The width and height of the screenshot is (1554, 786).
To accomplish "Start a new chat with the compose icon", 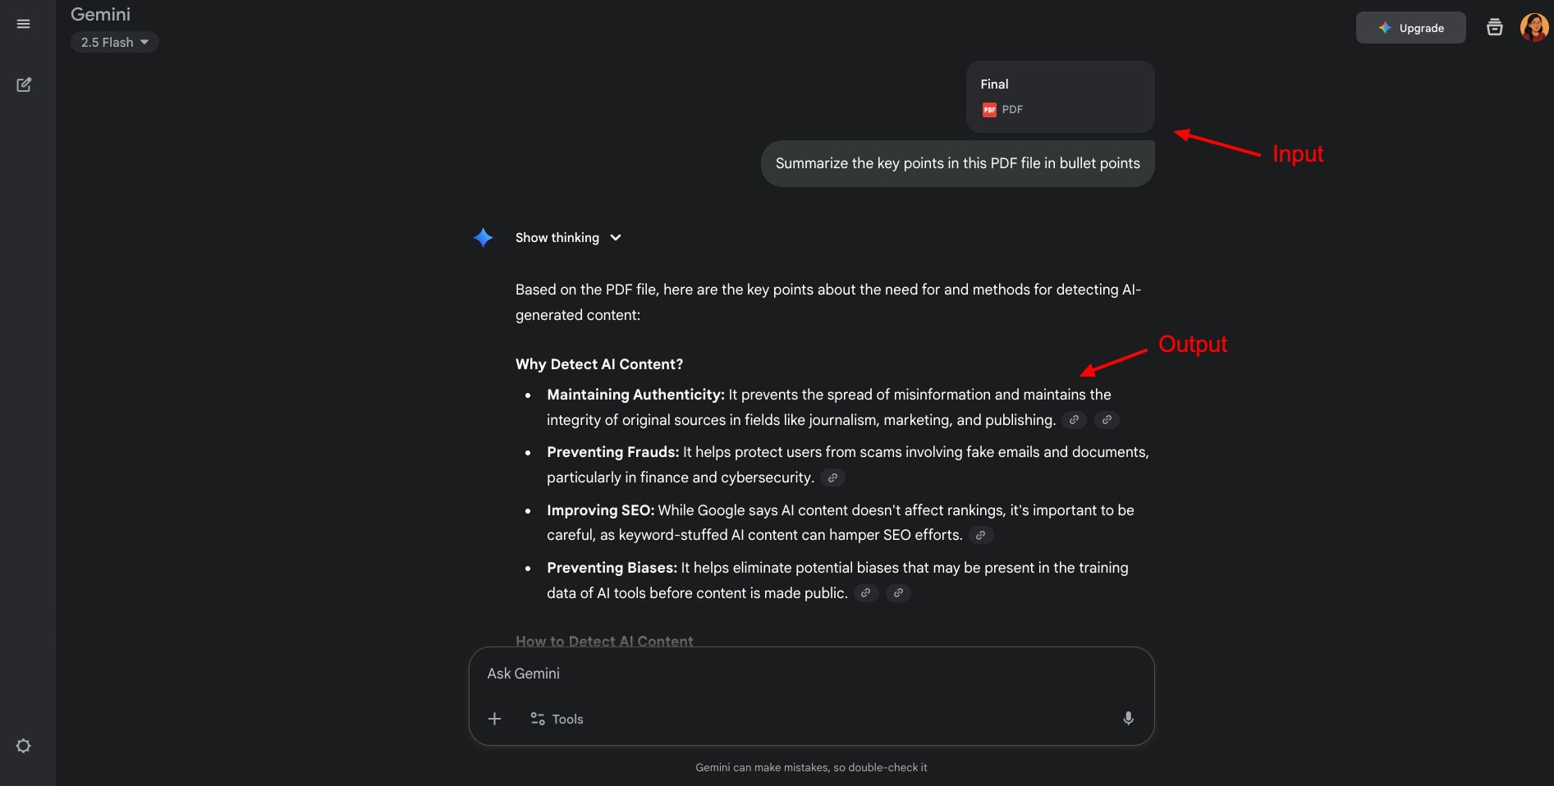I will [24, 85].
